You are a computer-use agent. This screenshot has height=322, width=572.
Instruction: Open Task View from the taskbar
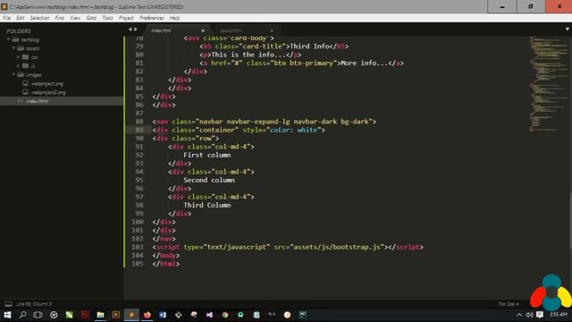(x=38, y=315)
